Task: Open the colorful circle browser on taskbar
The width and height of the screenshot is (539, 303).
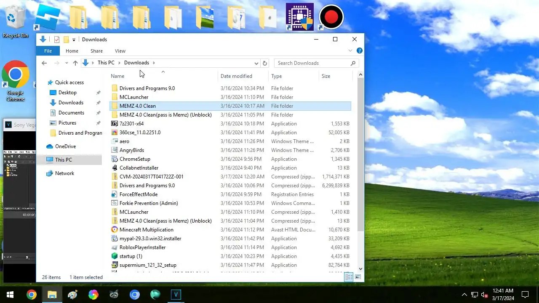Action: pyautogui.click(x=93, y=295)
